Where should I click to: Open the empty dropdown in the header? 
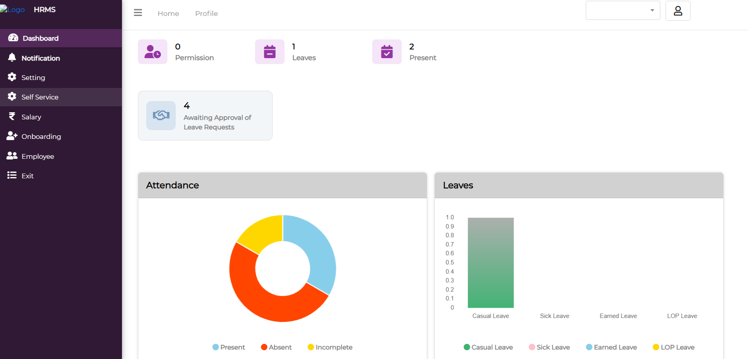click(x=622, y=10)
